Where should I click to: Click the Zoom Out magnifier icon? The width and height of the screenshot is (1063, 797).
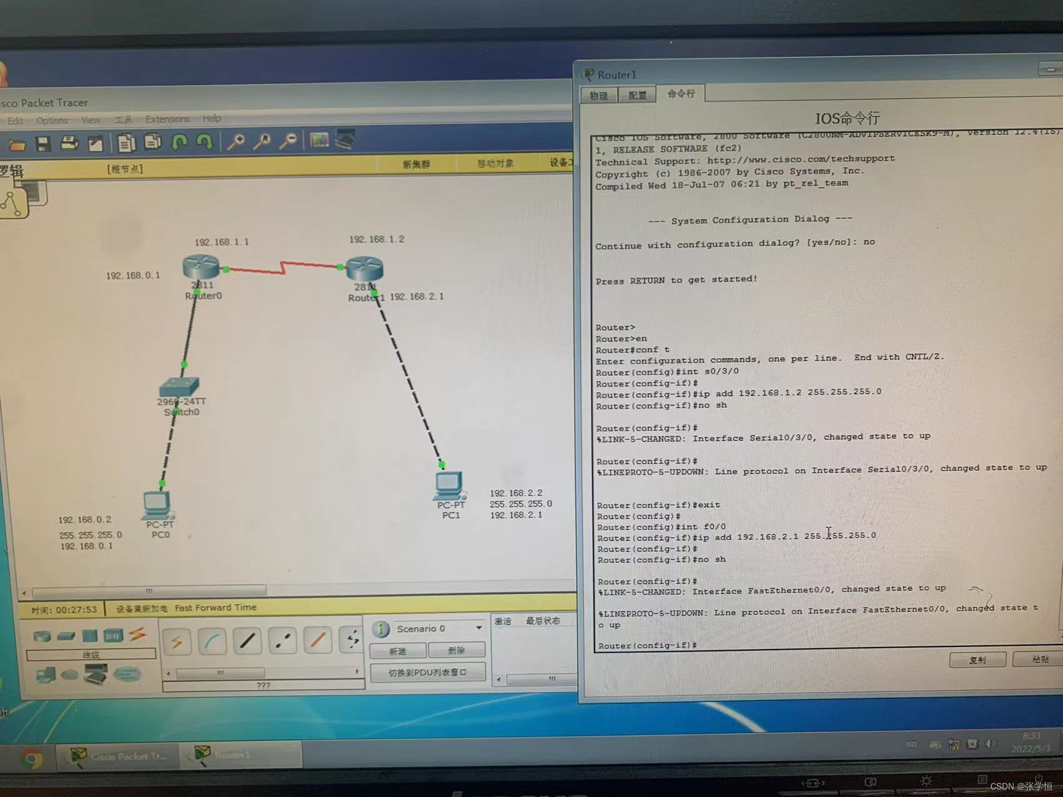287,141
